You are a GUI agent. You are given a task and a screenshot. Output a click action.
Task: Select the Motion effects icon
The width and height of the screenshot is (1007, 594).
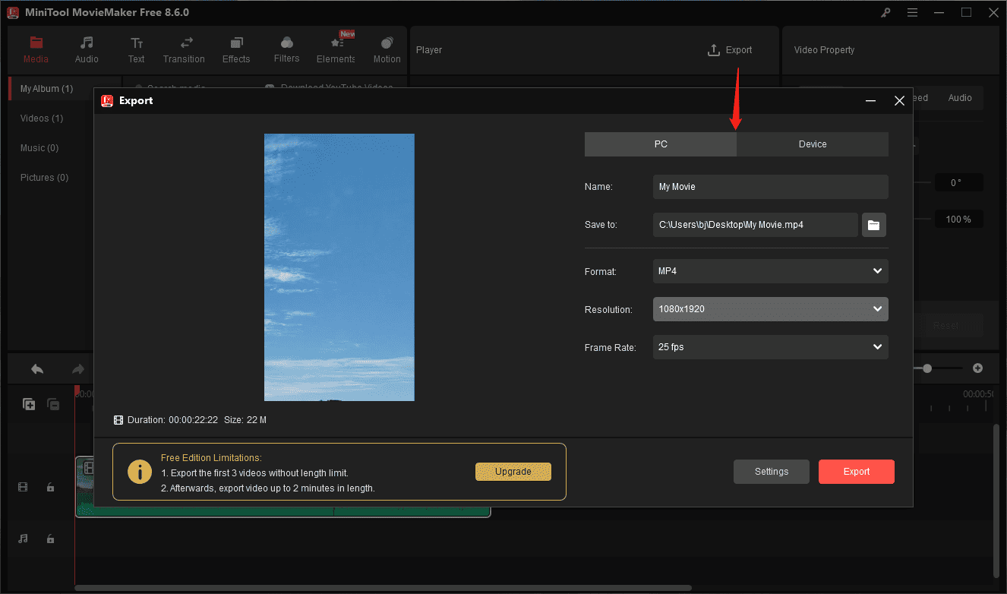(x=387, y=49)
